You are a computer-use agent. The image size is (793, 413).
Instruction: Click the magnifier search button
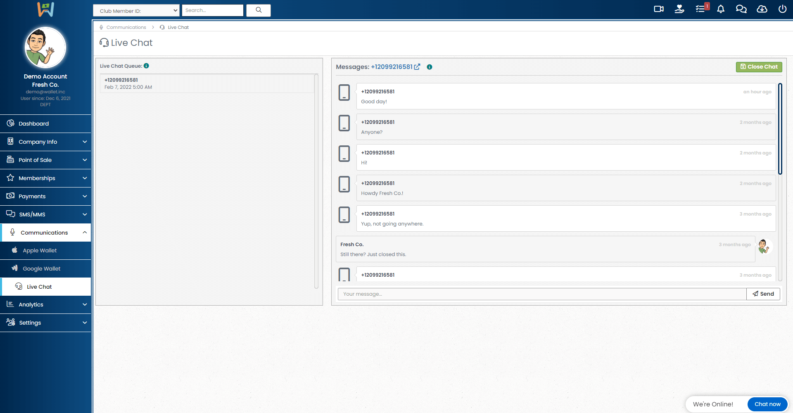259,10
